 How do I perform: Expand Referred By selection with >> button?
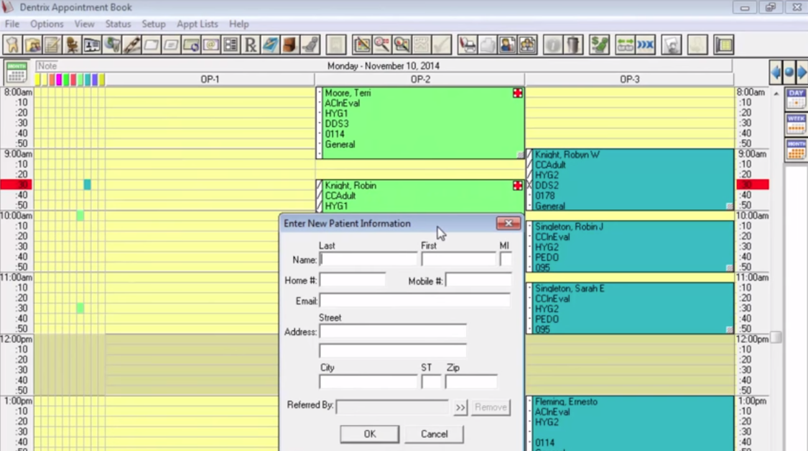pos(460,408)
